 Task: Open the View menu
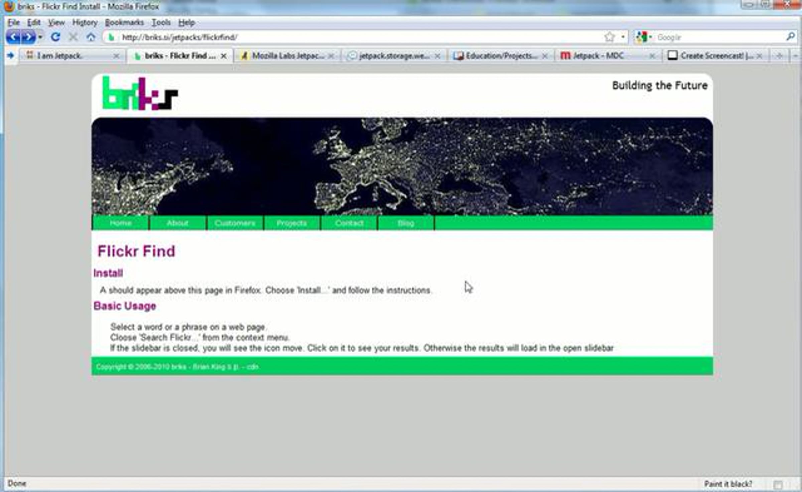56,23
